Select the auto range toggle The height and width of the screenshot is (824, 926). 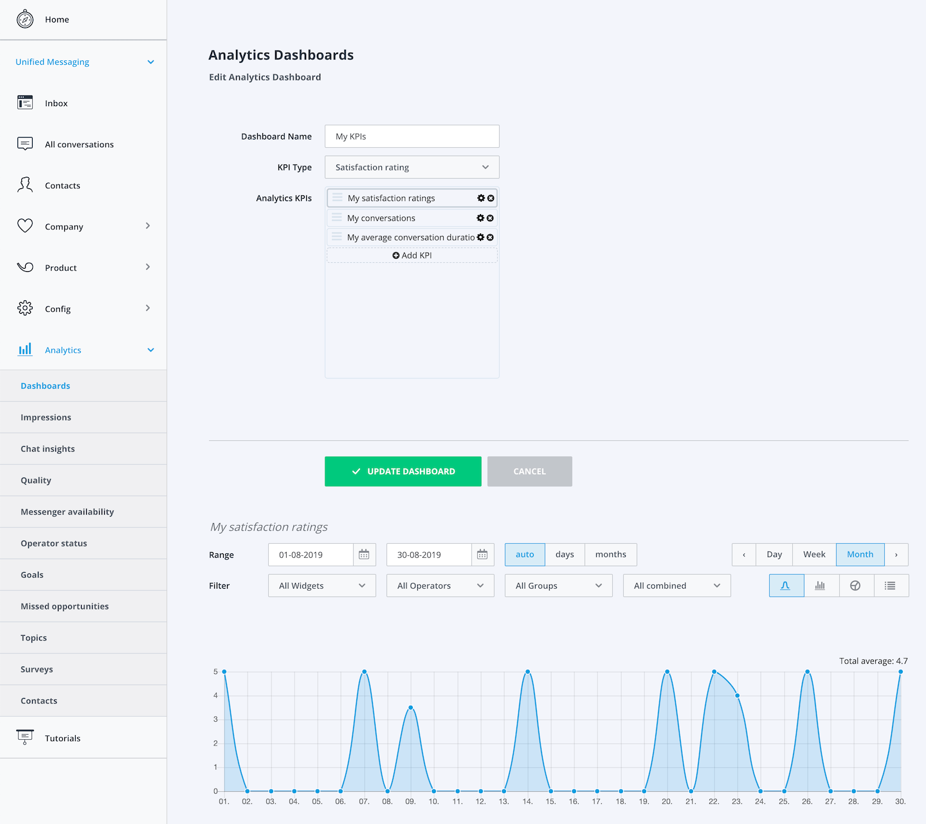click(525, 555)
